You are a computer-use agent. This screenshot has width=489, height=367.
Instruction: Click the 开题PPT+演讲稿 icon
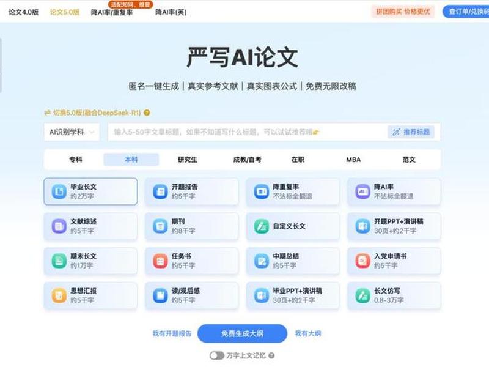click(x=362, y=226)
